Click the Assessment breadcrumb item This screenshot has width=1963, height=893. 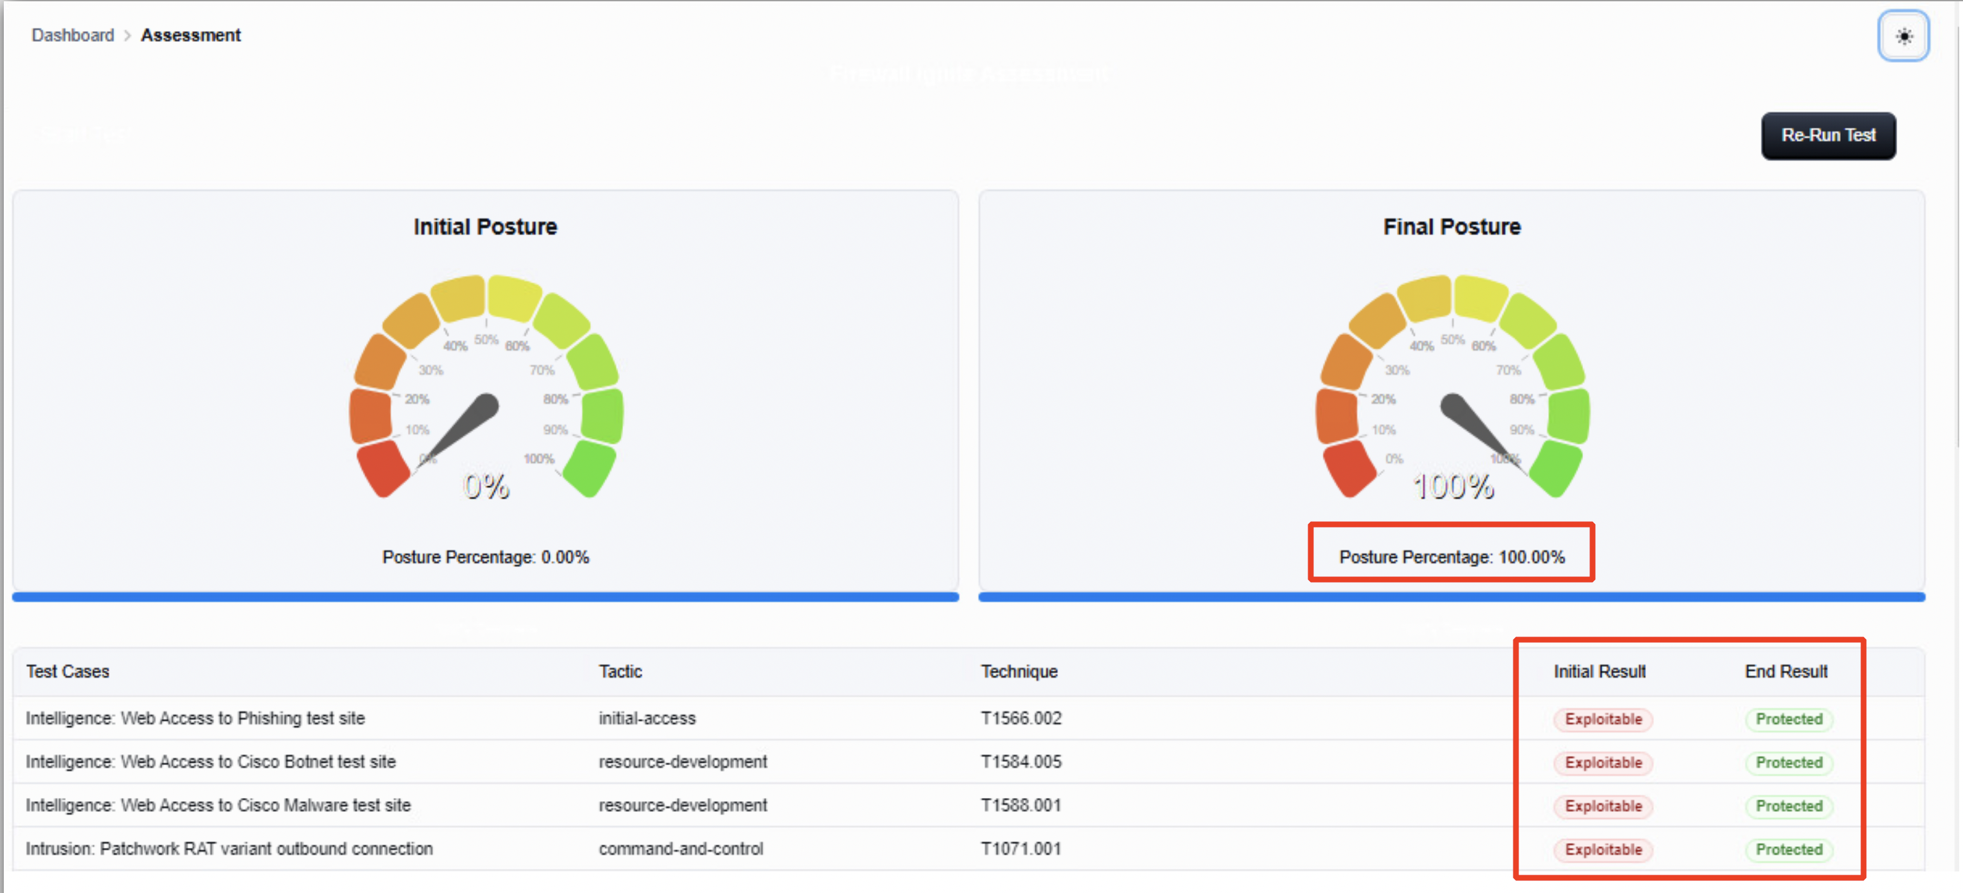pyautogui.click(x=191, y=35)
